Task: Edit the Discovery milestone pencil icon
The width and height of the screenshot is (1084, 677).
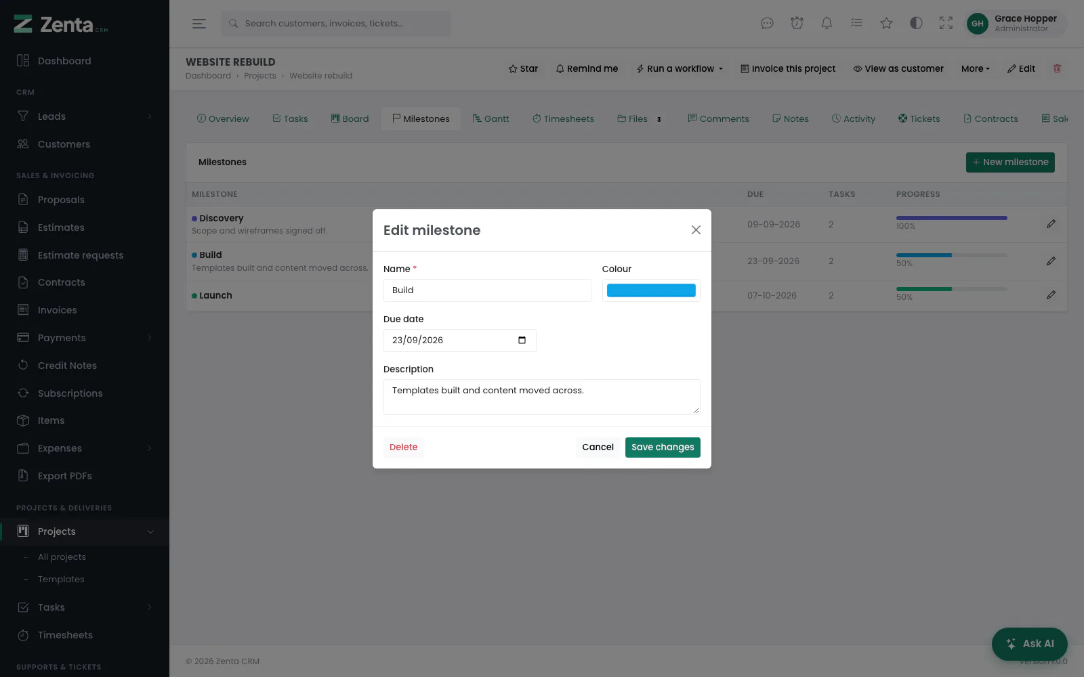Action: [1051, 224]
